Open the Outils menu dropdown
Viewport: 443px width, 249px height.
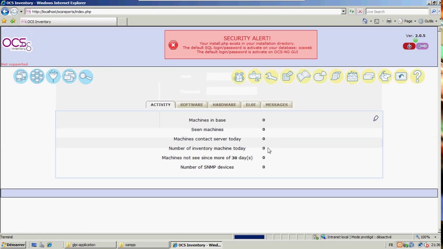428,21
